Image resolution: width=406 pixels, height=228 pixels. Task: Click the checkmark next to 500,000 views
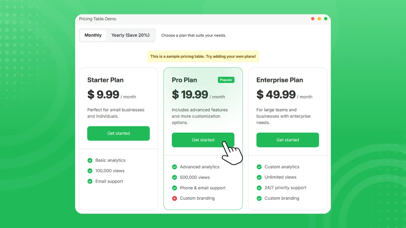tap(174, 177)
